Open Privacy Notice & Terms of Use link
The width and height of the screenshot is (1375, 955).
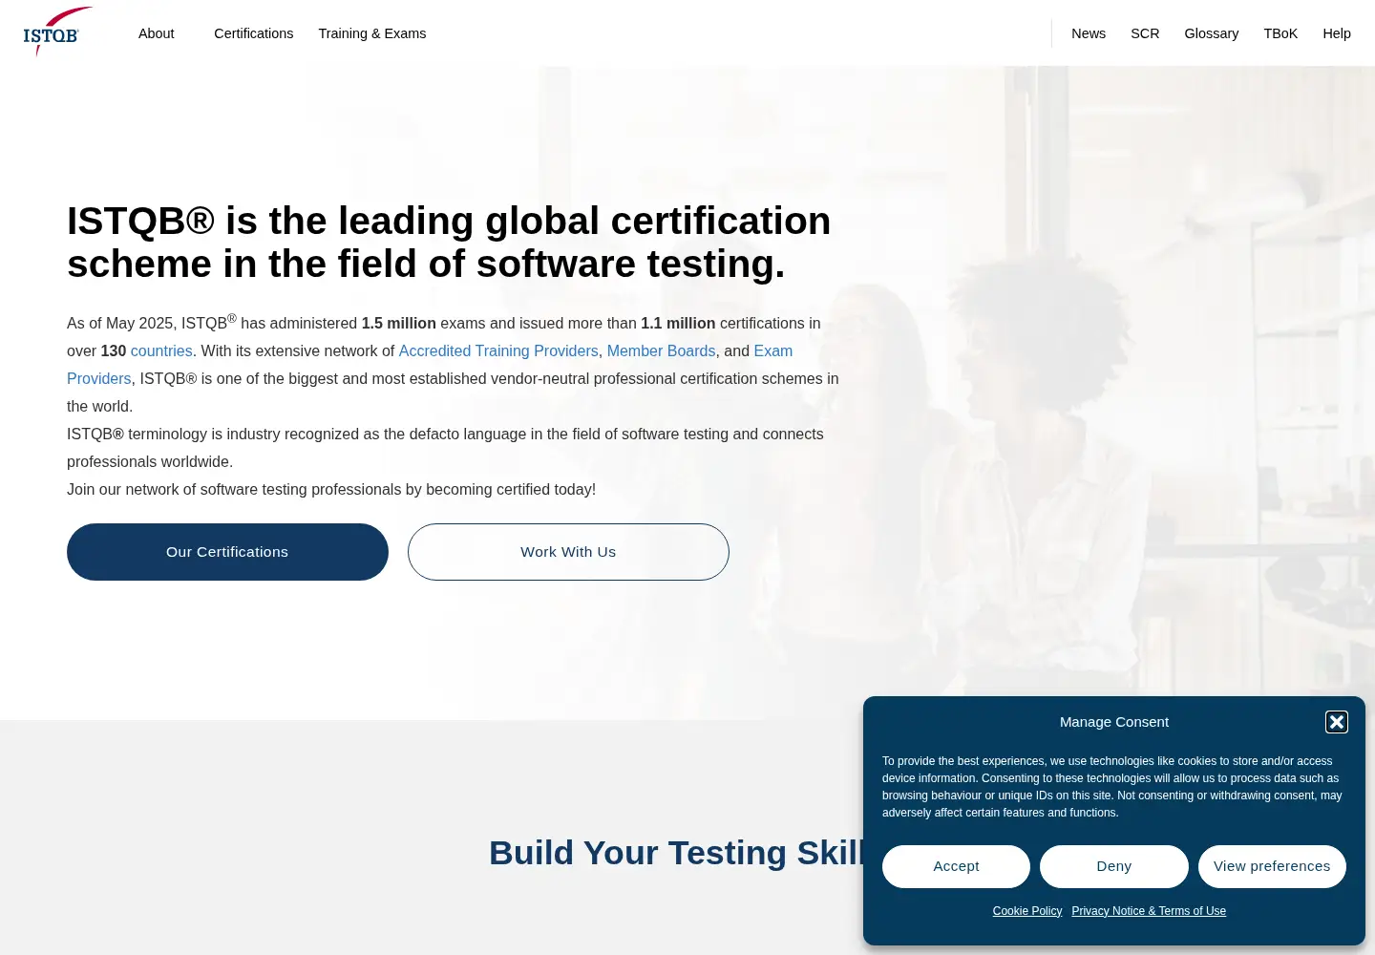coord(1149,911)
